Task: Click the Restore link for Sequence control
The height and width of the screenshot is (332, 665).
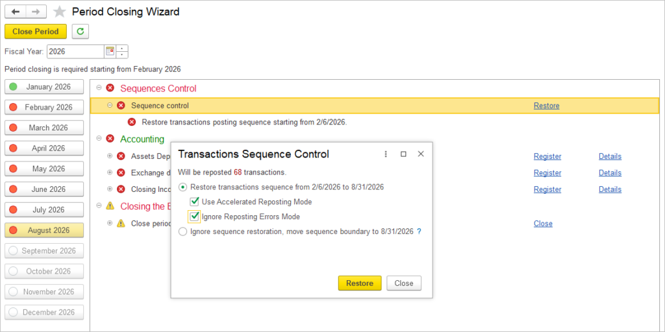Action: [x=546, y=106]
